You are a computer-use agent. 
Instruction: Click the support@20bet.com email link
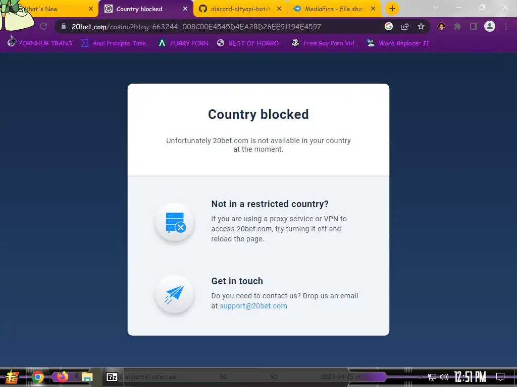tap(253, 306)
